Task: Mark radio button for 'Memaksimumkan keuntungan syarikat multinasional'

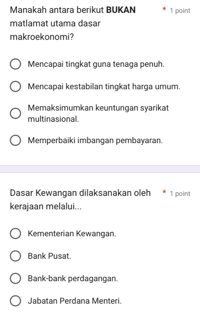Action: [x=15, y=113]
